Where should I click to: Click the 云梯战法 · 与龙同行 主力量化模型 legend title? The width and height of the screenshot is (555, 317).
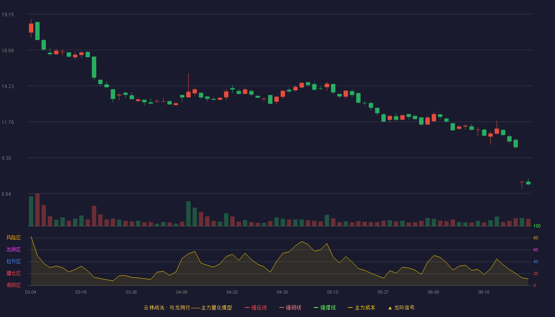pos(188,307)
